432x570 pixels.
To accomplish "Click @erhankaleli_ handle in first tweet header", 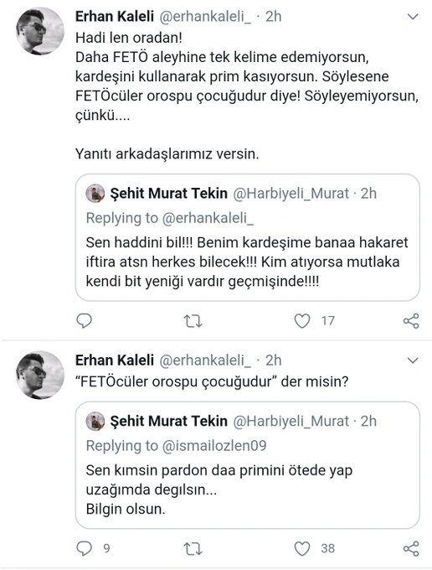I will (205, 17).
